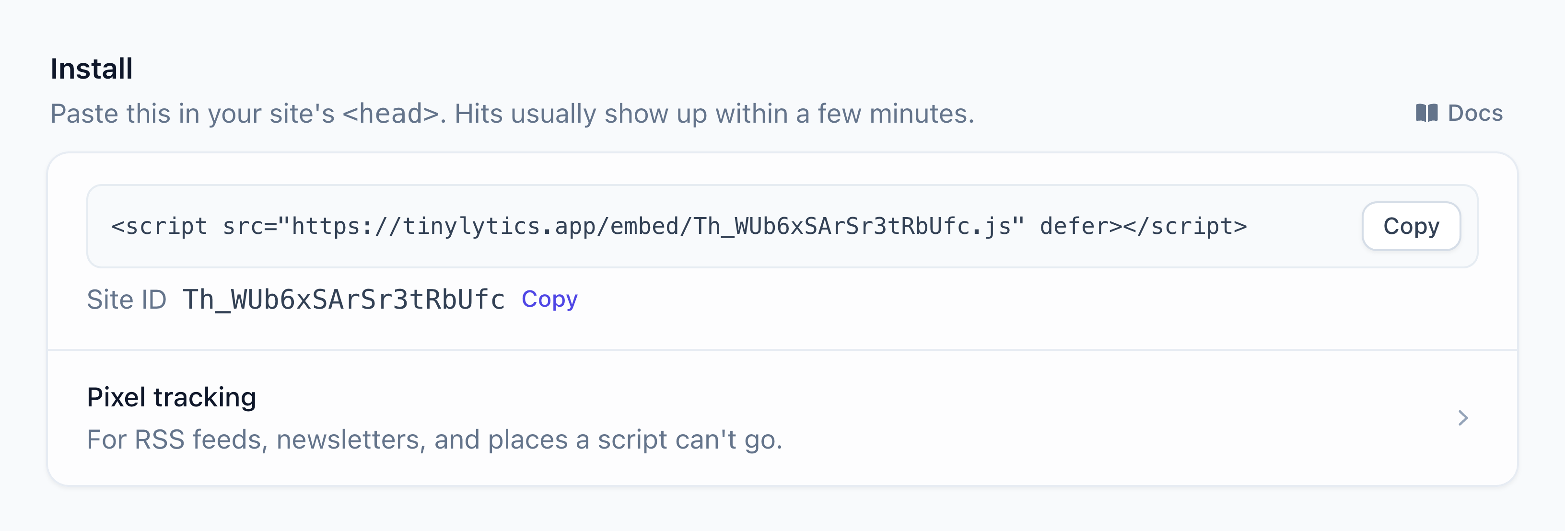
Task: Copy the Site ID value
Action: pyautogui.click(x=549, y=299)
